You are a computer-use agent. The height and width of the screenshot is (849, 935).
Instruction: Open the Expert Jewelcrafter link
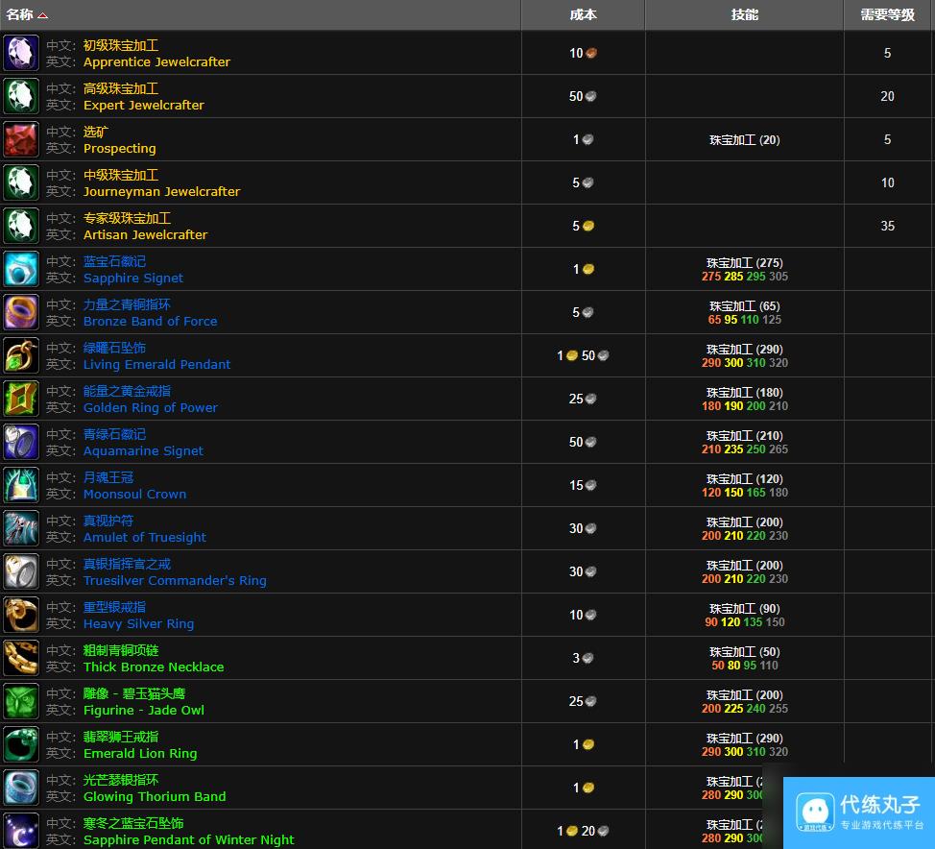tap(144, 106)
